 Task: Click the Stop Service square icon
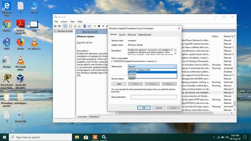tap(99, 26)
